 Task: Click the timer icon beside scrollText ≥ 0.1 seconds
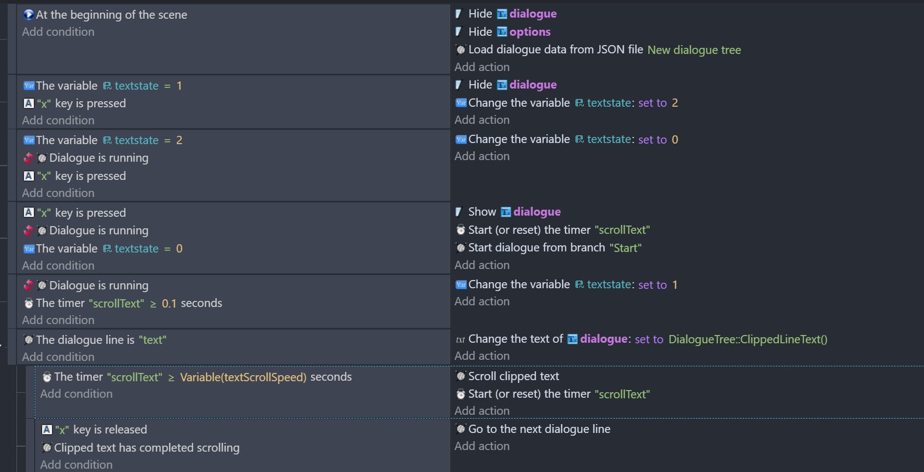pyautogui.click(x=29, y=303)
